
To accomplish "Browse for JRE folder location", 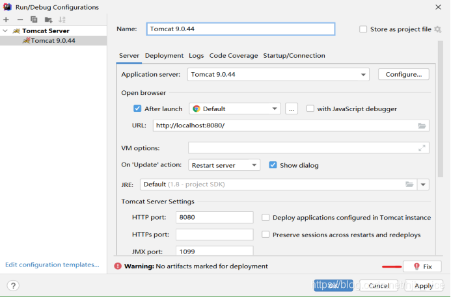I will pyautogui.click(x=409, y=185).
